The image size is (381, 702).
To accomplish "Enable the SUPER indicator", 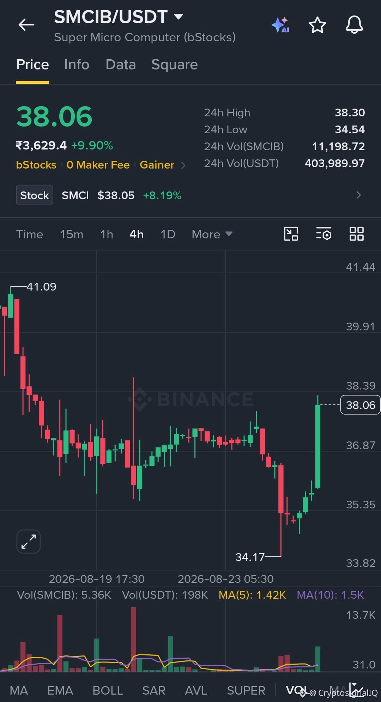I will point(246,690).
